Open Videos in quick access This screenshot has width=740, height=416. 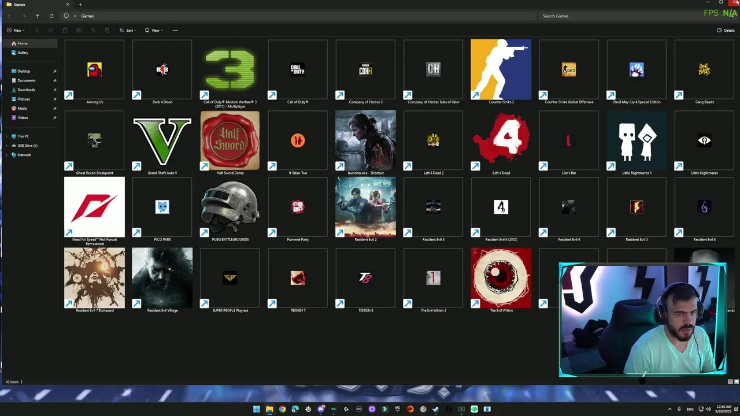click(29, 117)
